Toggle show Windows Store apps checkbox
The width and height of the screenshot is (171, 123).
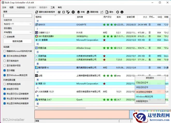[x=5, y=75]
